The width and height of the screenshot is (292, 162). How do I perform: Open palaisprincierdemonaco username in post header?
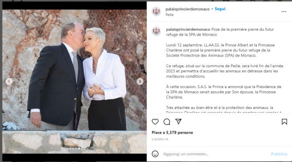(x=187, y=9)
